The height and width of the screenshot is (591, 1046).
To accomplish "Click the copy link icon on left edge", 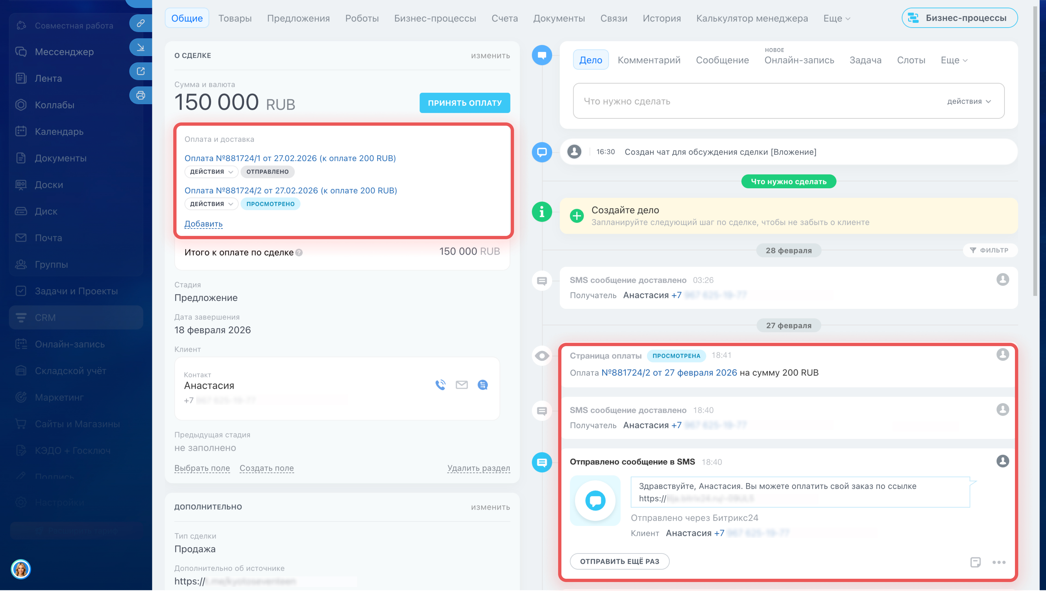I will [141, 23].
